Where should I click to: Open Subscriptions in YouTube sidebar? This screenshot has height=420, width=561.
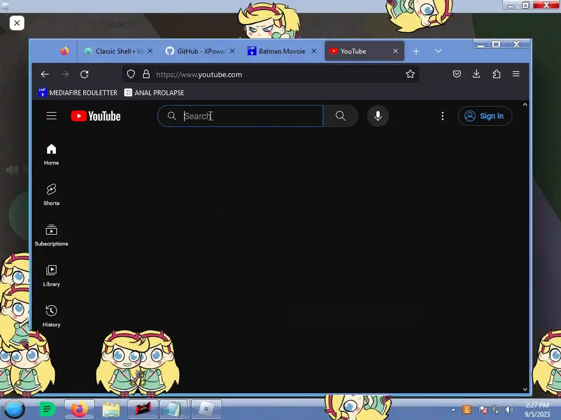(51, 235)
